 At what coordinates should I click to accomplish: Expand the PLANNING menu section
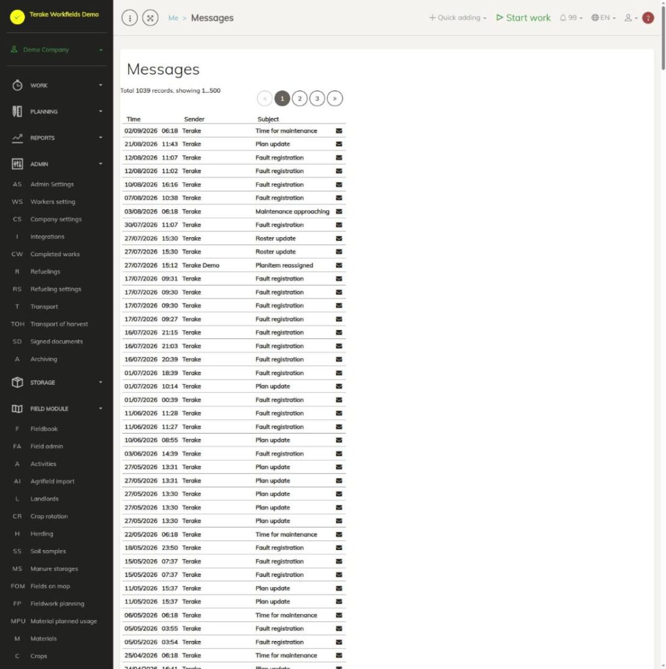57,111
